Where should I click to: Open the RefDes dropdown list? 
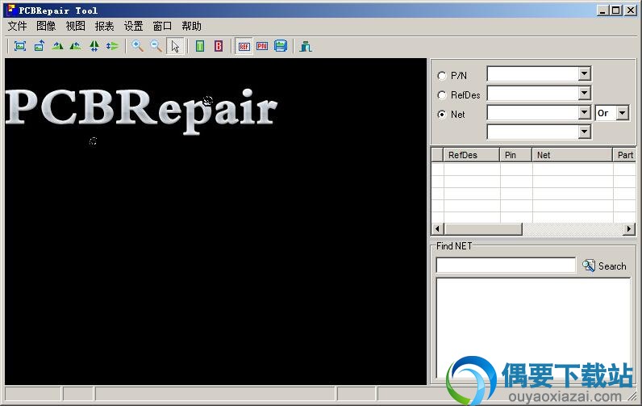coord(585,93)
